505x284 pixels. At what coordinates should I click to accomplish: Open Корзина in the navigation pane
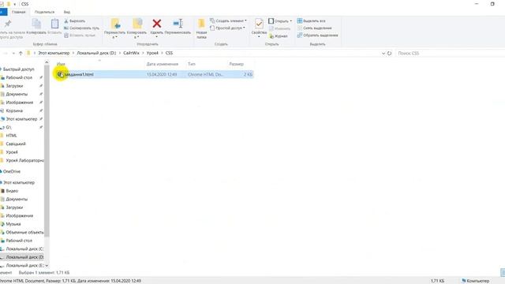[x=14, y=110]
